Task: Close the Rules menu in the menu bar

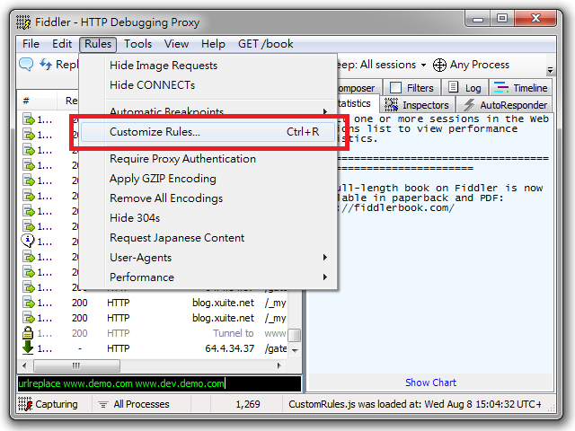Action: click(98, 44)
